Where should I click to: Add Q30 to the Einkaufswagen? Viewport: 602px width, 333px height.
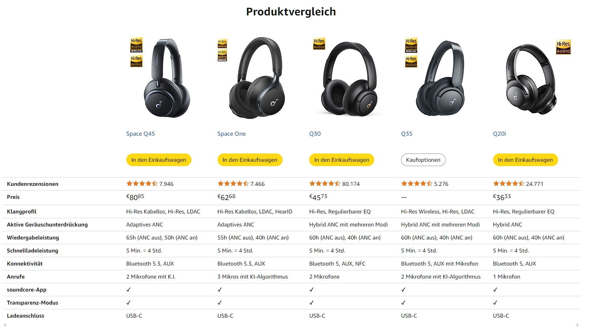pos(341,160)
